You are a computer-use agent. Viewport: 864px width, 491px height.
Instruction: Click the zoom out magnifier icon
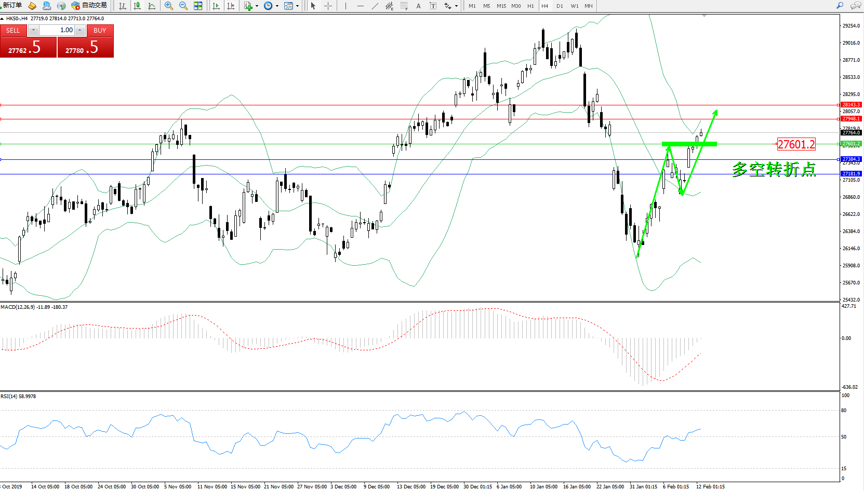[x=183, y=6]
